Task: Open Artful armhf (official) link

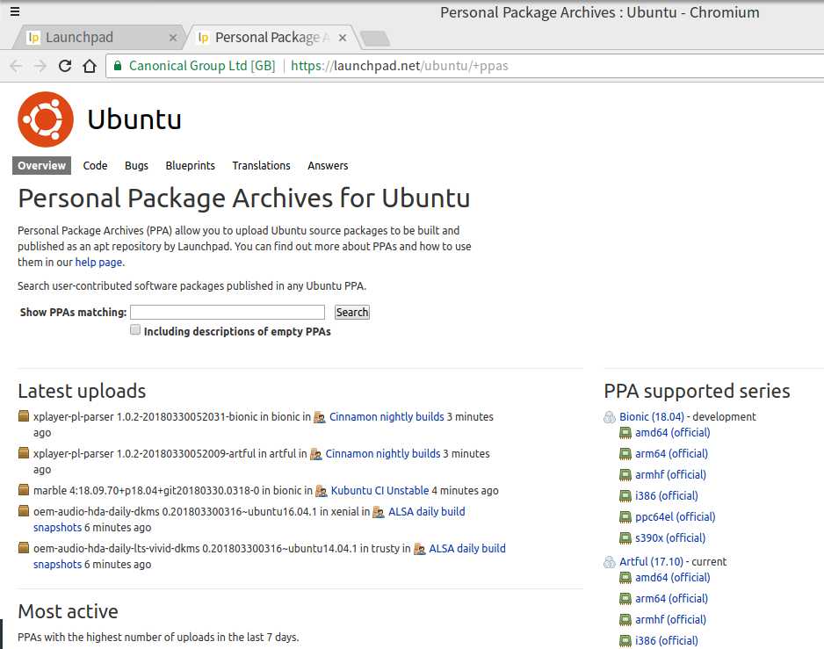Action: 670,619
